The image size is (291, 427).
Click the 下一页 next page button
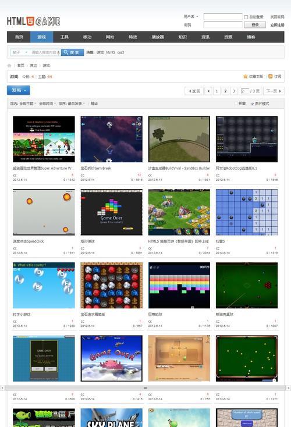274,91
